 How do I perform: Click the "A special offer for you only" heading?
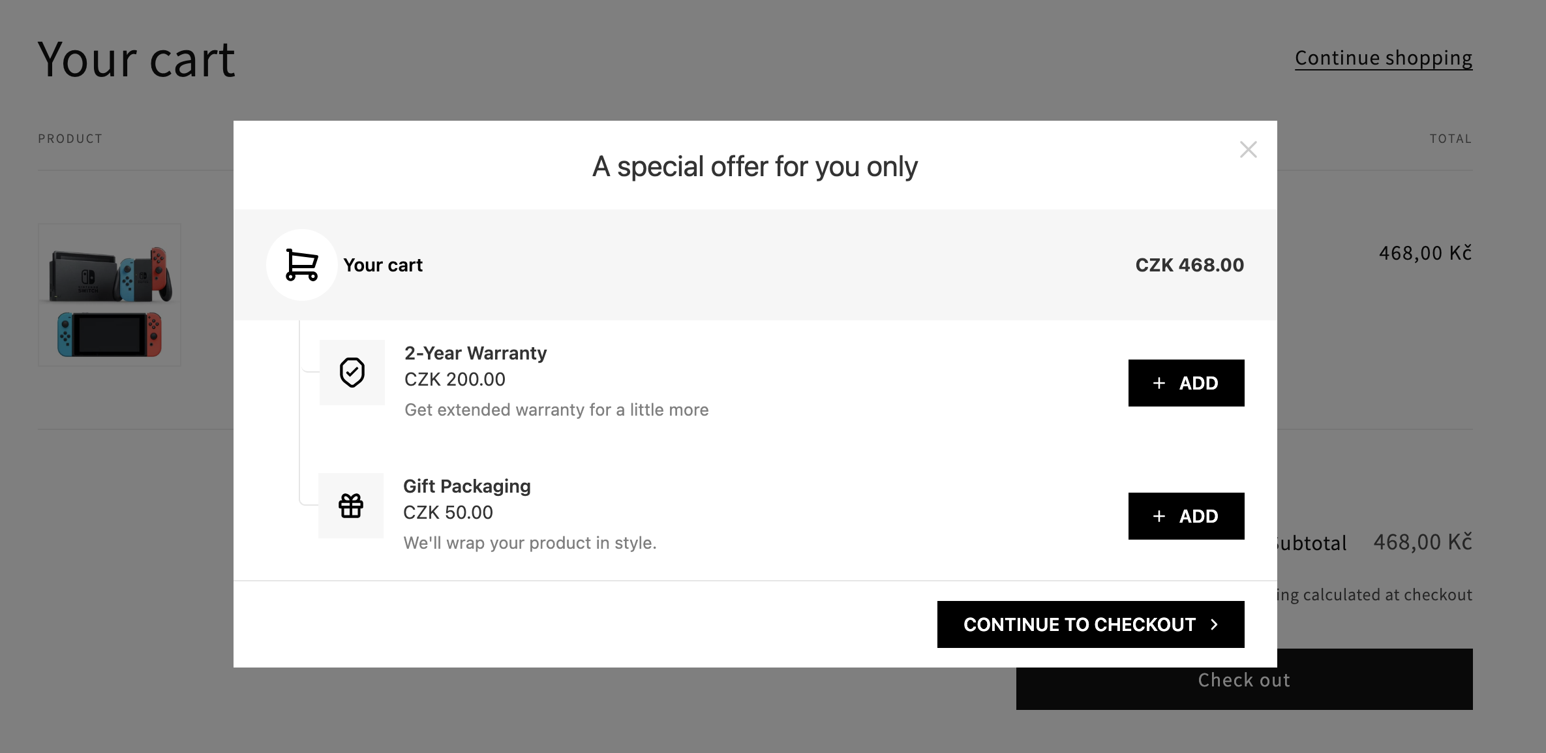755,166
